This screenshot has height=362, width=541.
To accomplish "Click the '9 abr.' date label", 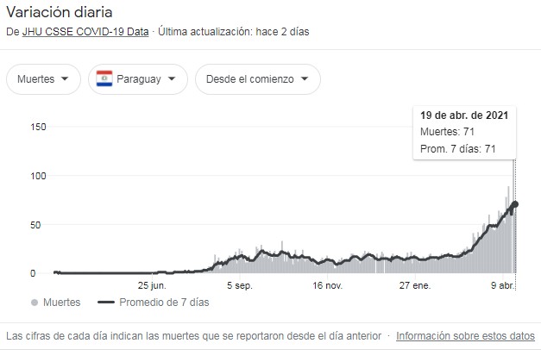I will 505,285.
